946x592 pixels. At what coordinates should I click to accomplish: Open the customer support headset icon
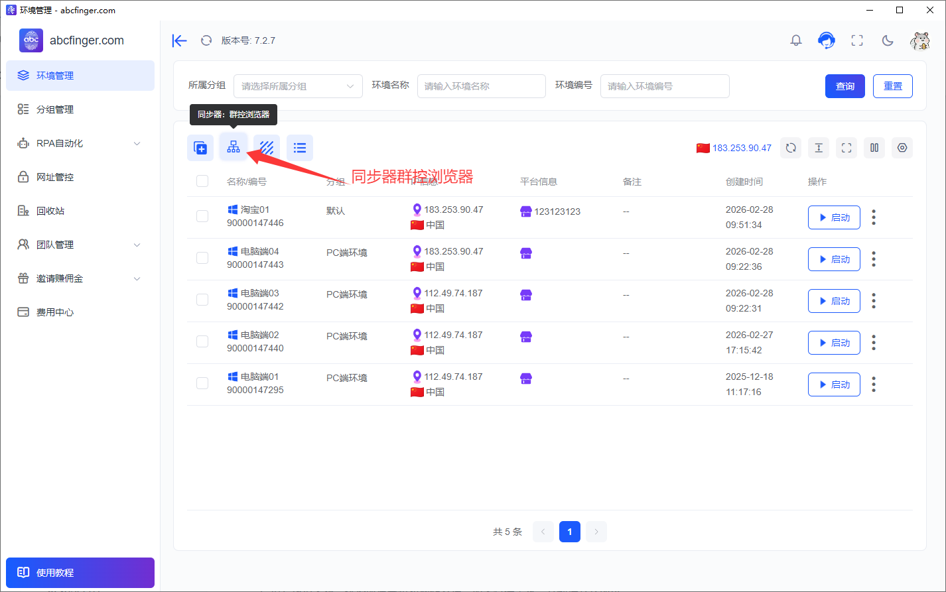tap(827, 40)
